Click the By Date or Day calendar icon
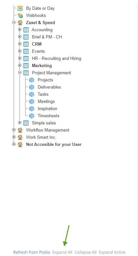The width and height of the screenshot is (138, 256). tap(20, 8)
